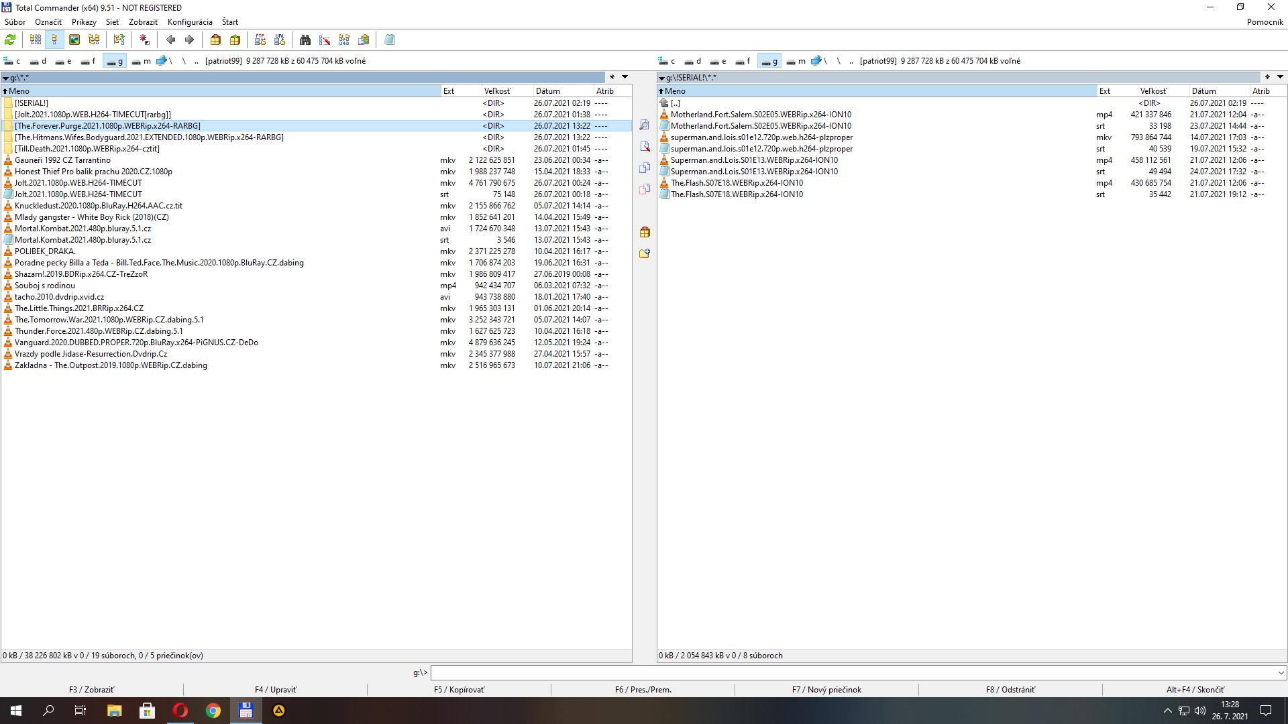Open the FTP connect dialog
Image resolution: width=1288 pixels, height=724 pixels.
tap(260, 40)
